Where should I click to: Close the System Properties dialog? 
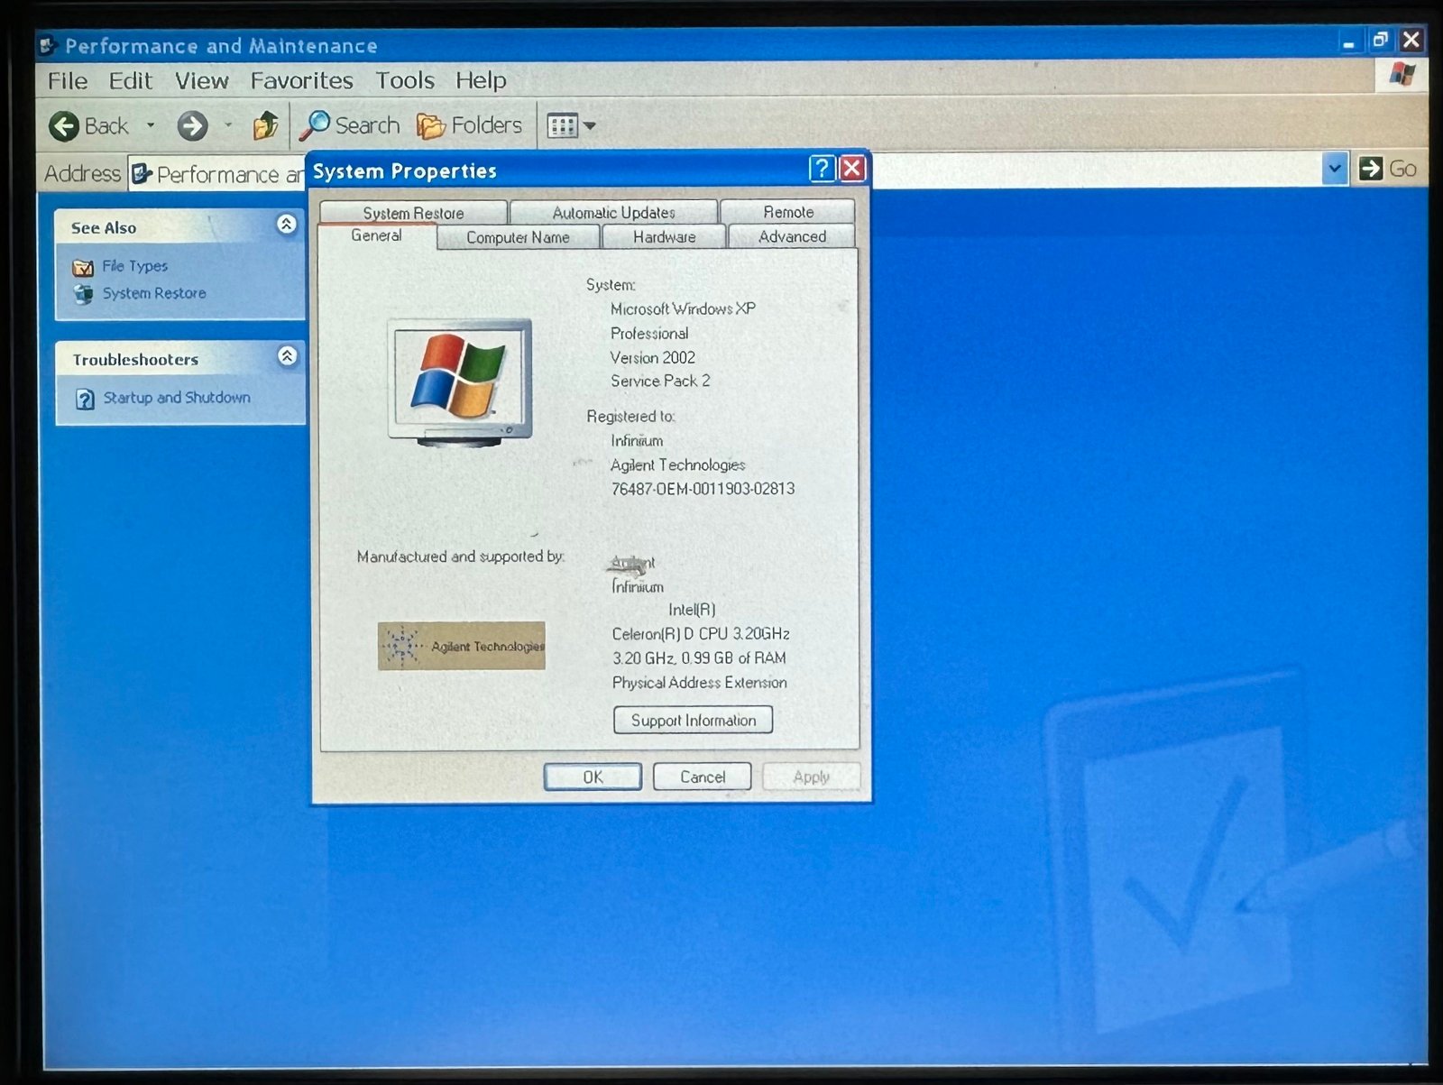coord(852,169)
